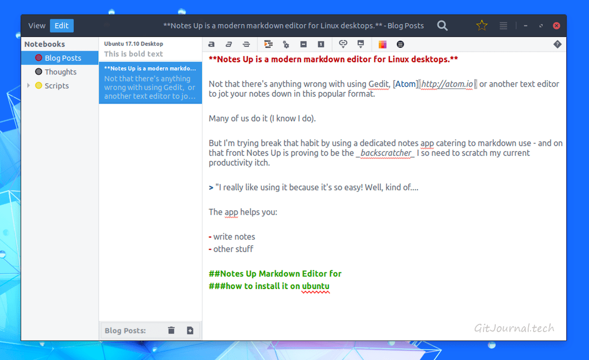Screen dimensions: 589x360
Task: Close the Notes Up window
Action: [x=557, y=25]
